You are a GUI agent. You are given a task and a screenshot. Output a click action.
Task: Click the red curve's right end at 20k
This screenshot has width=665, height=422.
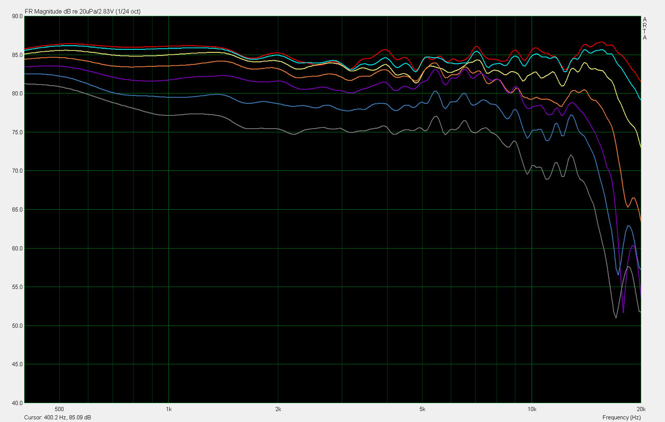641,81
